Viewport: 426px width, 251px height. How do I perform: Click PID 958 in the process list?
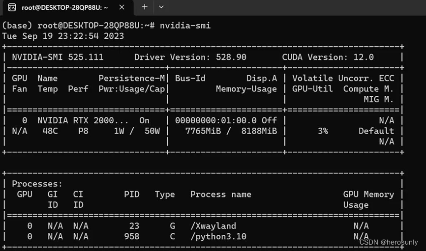131,237
